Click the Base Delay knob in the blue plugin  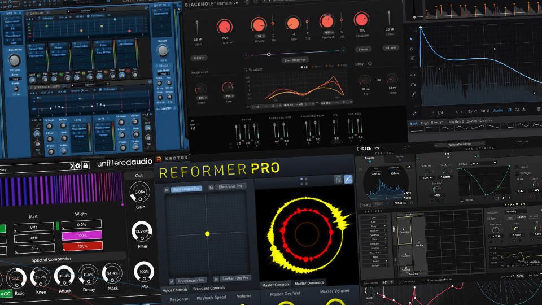(x=14, y=60)
